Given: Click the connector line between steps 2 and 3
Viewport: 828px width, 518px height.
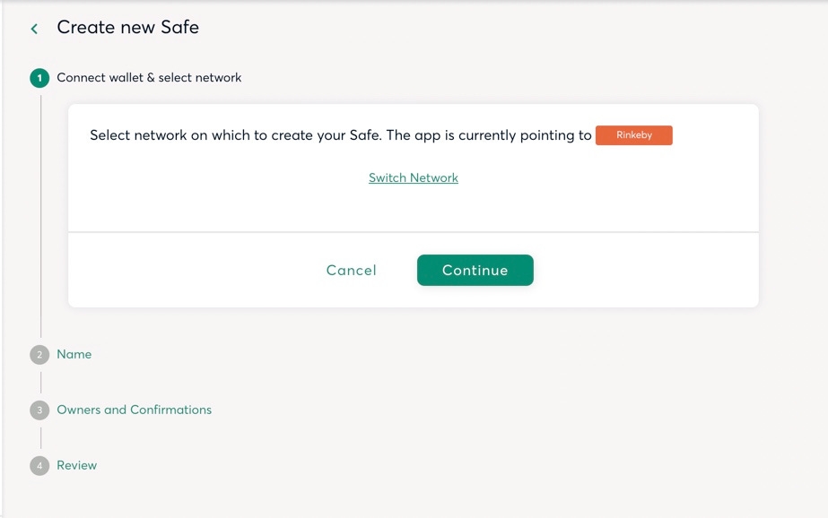Looking at the screenshot, I should click(40, 383).
